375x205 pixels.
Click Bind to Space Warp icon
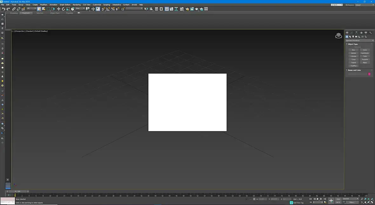coord(23,9)
